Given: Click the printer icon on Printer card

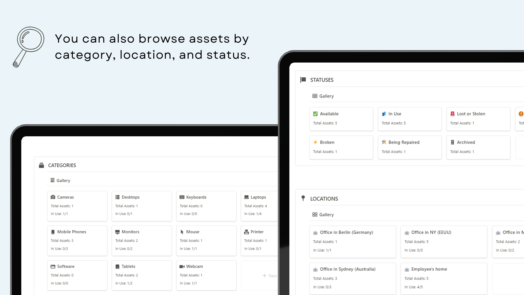Looking at the screenshot, I should point(246,232).
